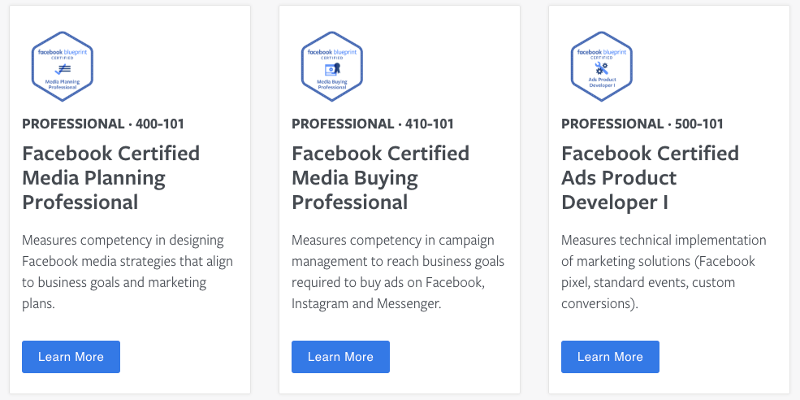Click the description about designing Facebook media strategies
The width and height of the screenshot is (800, 400).
tap(128, 272)
